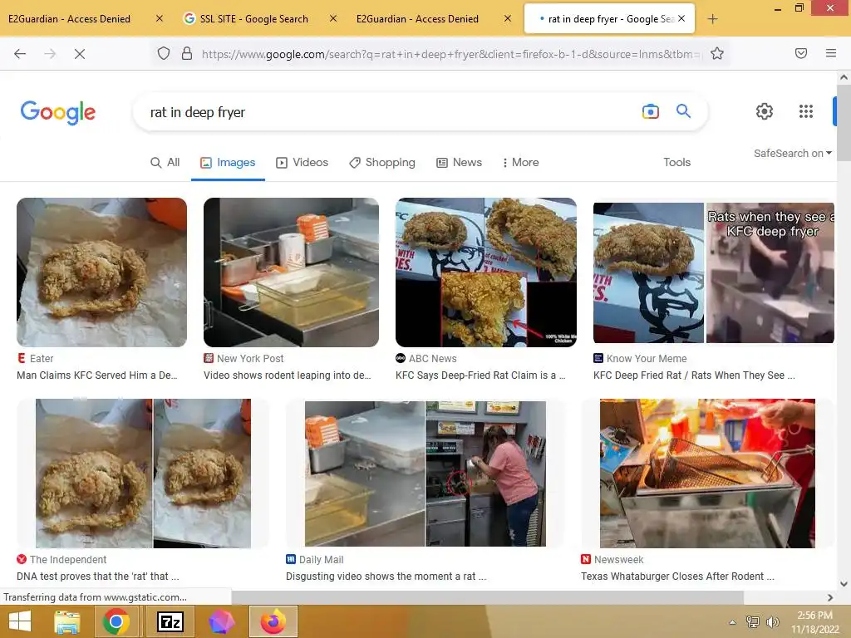This screenshot has width=851, height=638.
Task: Expand the SafeSearch on dropdown
Action: tap(792, 154)
